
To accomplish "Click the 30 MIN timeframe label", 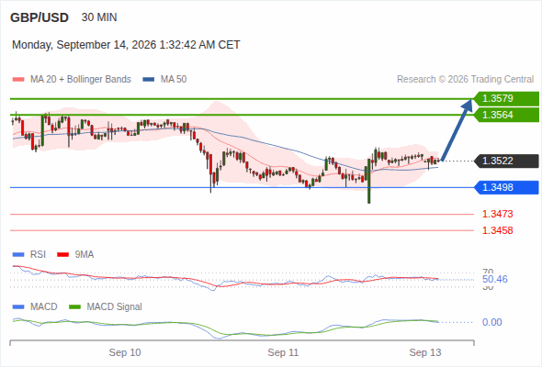I will coord(99,17).
